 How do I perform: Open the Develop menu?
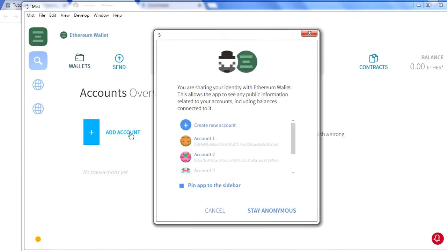point(82,15)
